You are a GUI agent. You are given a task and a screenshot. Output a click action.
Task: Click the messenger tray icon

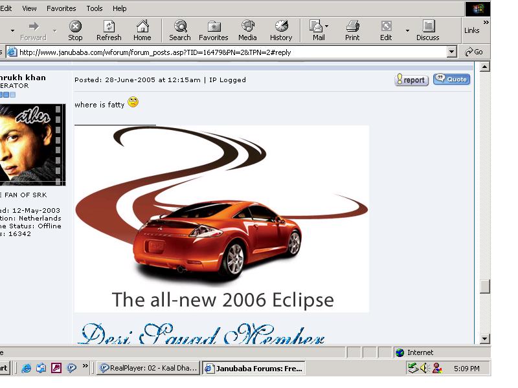(x=437, y=368)
